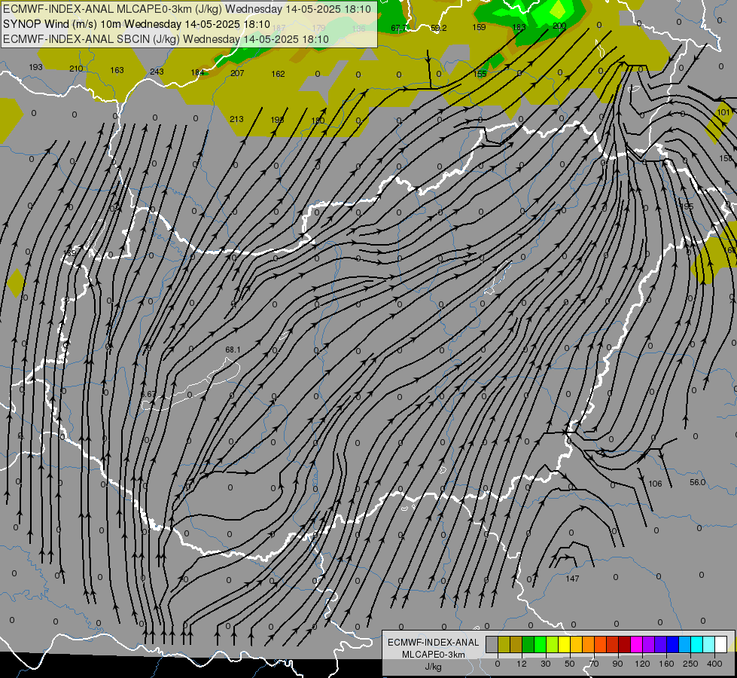
Task: Click legend scale value 90
Action: pos(617,664)
